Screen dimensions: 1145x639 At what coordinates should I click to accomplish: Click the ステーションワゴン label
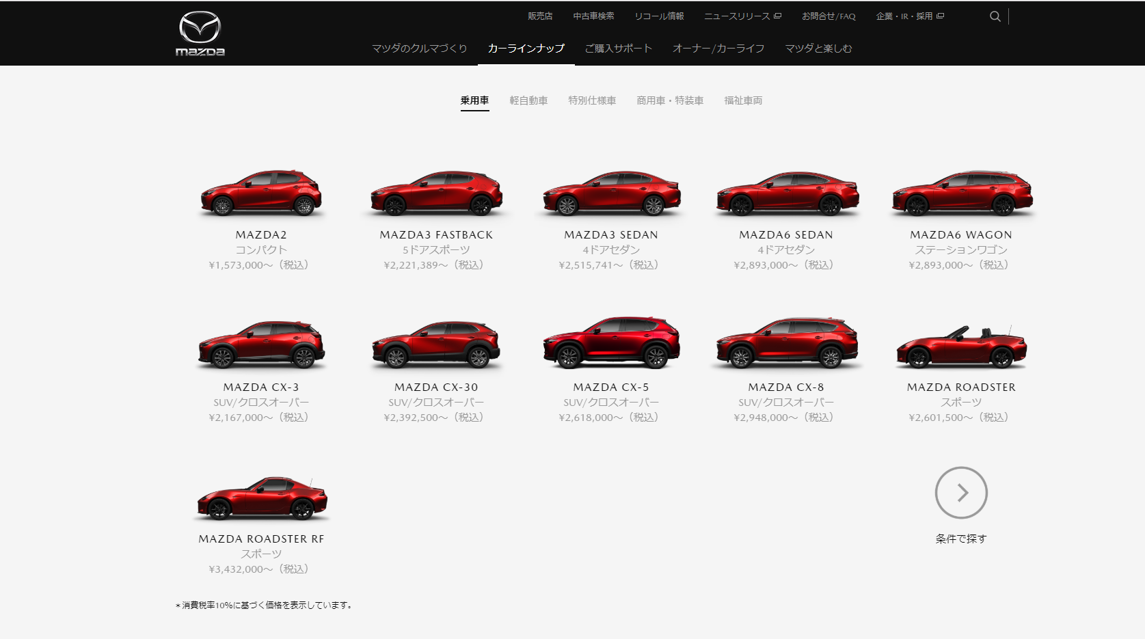[961, 250]
